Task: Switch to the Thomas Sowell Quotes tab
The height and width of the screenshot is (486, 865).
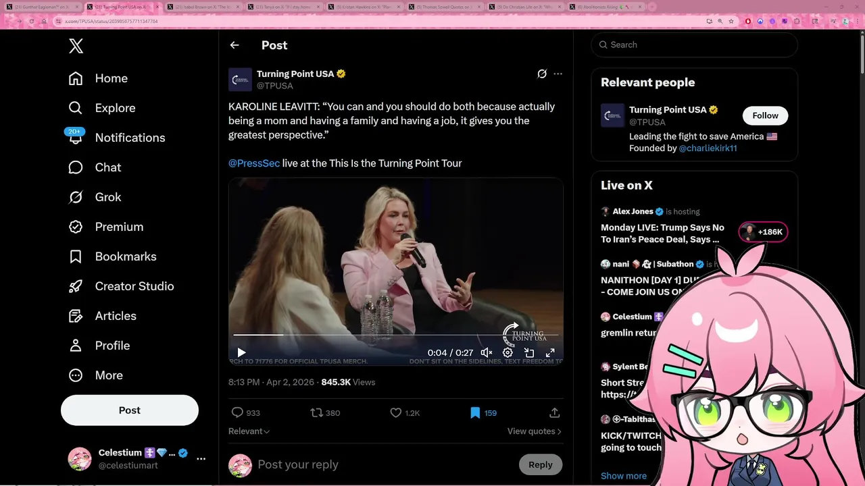Action: tap(446, 7)
